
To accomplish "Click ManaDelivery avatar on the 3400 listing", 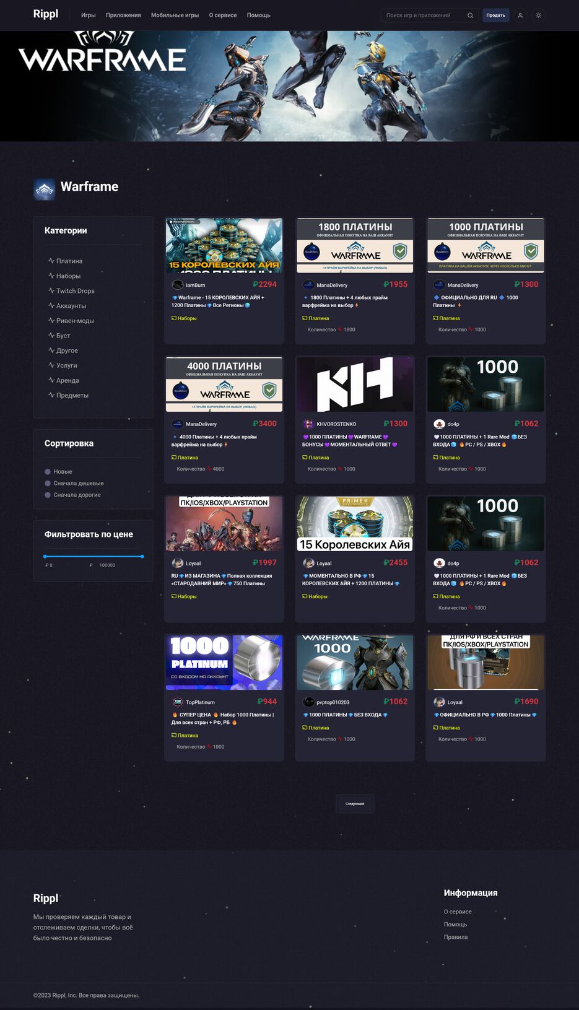I will (x=178, y=424).
